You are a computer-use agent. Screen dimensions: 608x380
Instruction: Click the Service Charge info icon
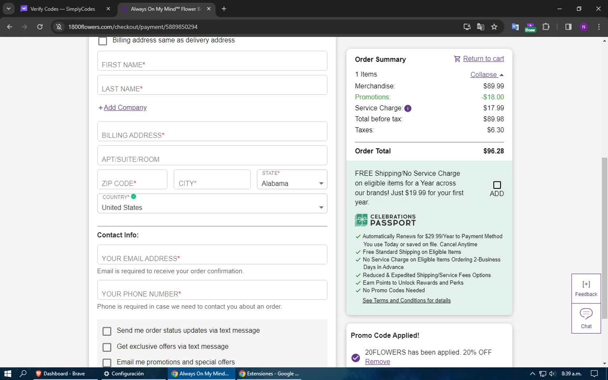coord(408,108)
